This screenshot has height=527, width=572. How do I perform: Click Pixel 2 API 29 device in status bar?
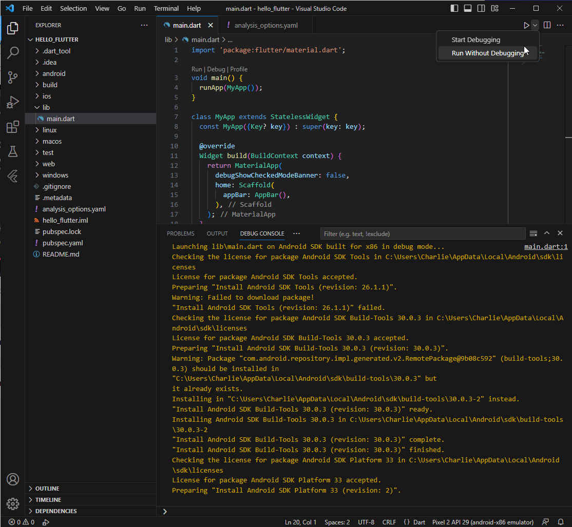[x=483, y=522]
